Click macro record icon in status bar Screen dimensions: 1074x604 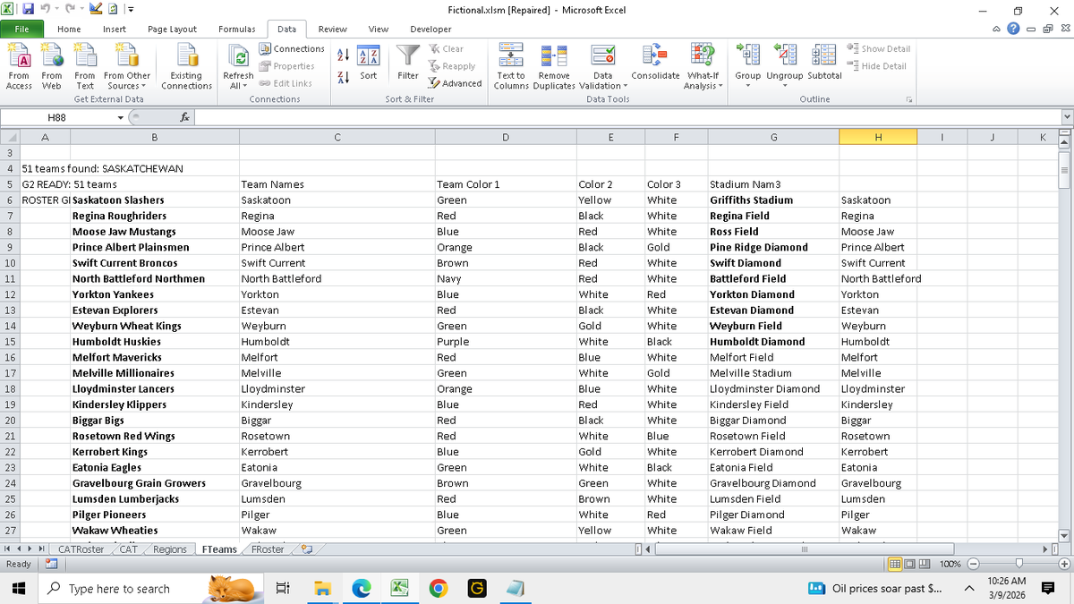[x=50, y=565]
